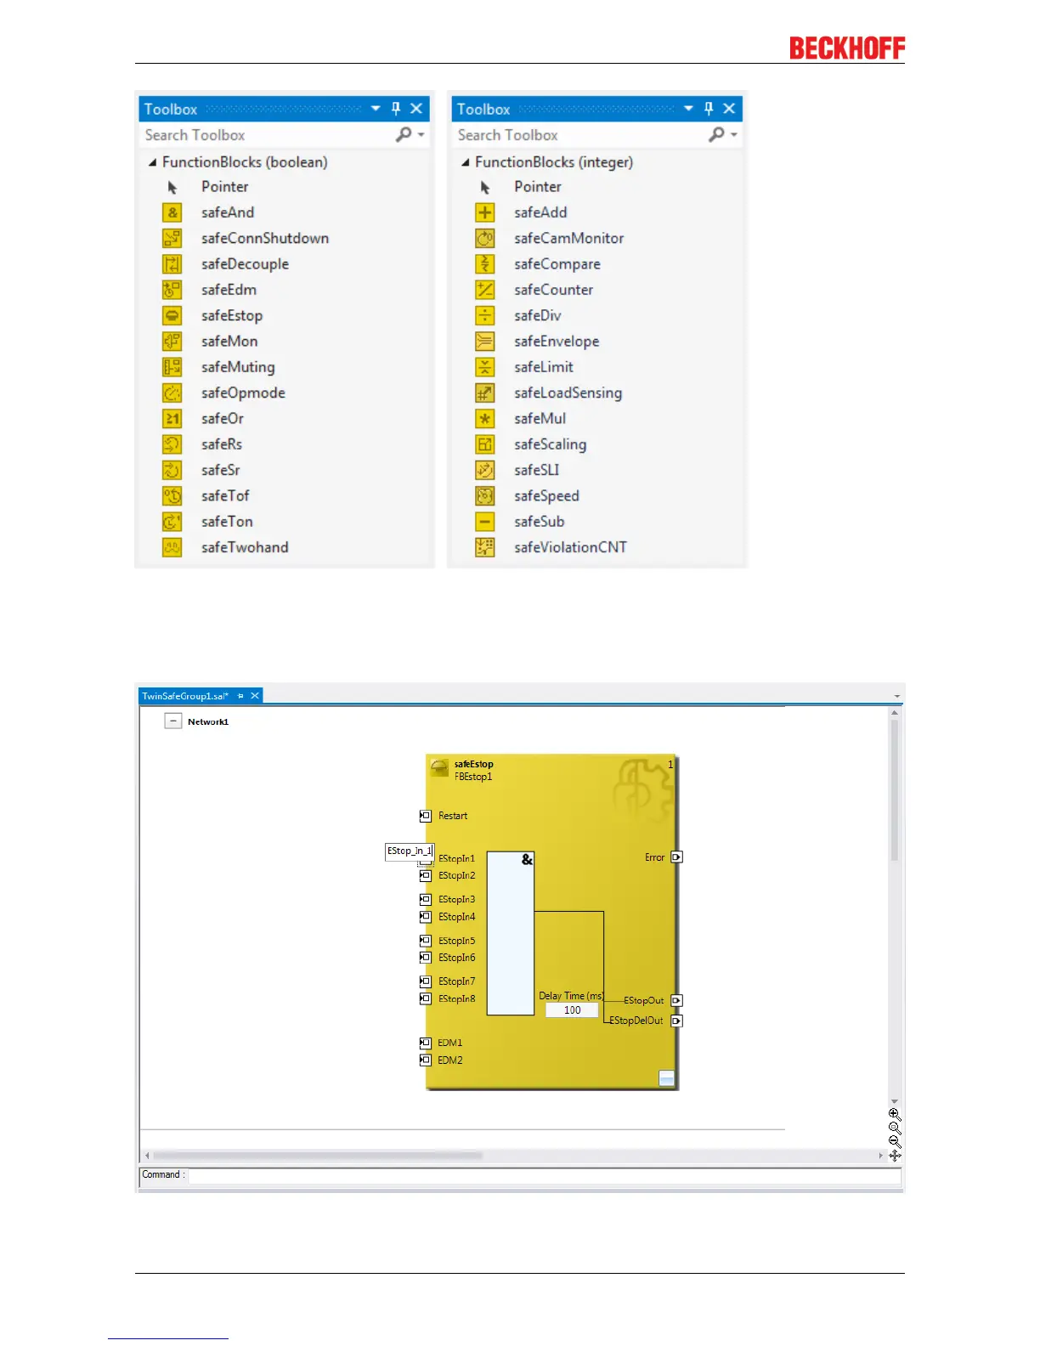Choose the safeDecouple block icon
The width and height of the screenshot is (1040, 1346).
tap(172, 264)
